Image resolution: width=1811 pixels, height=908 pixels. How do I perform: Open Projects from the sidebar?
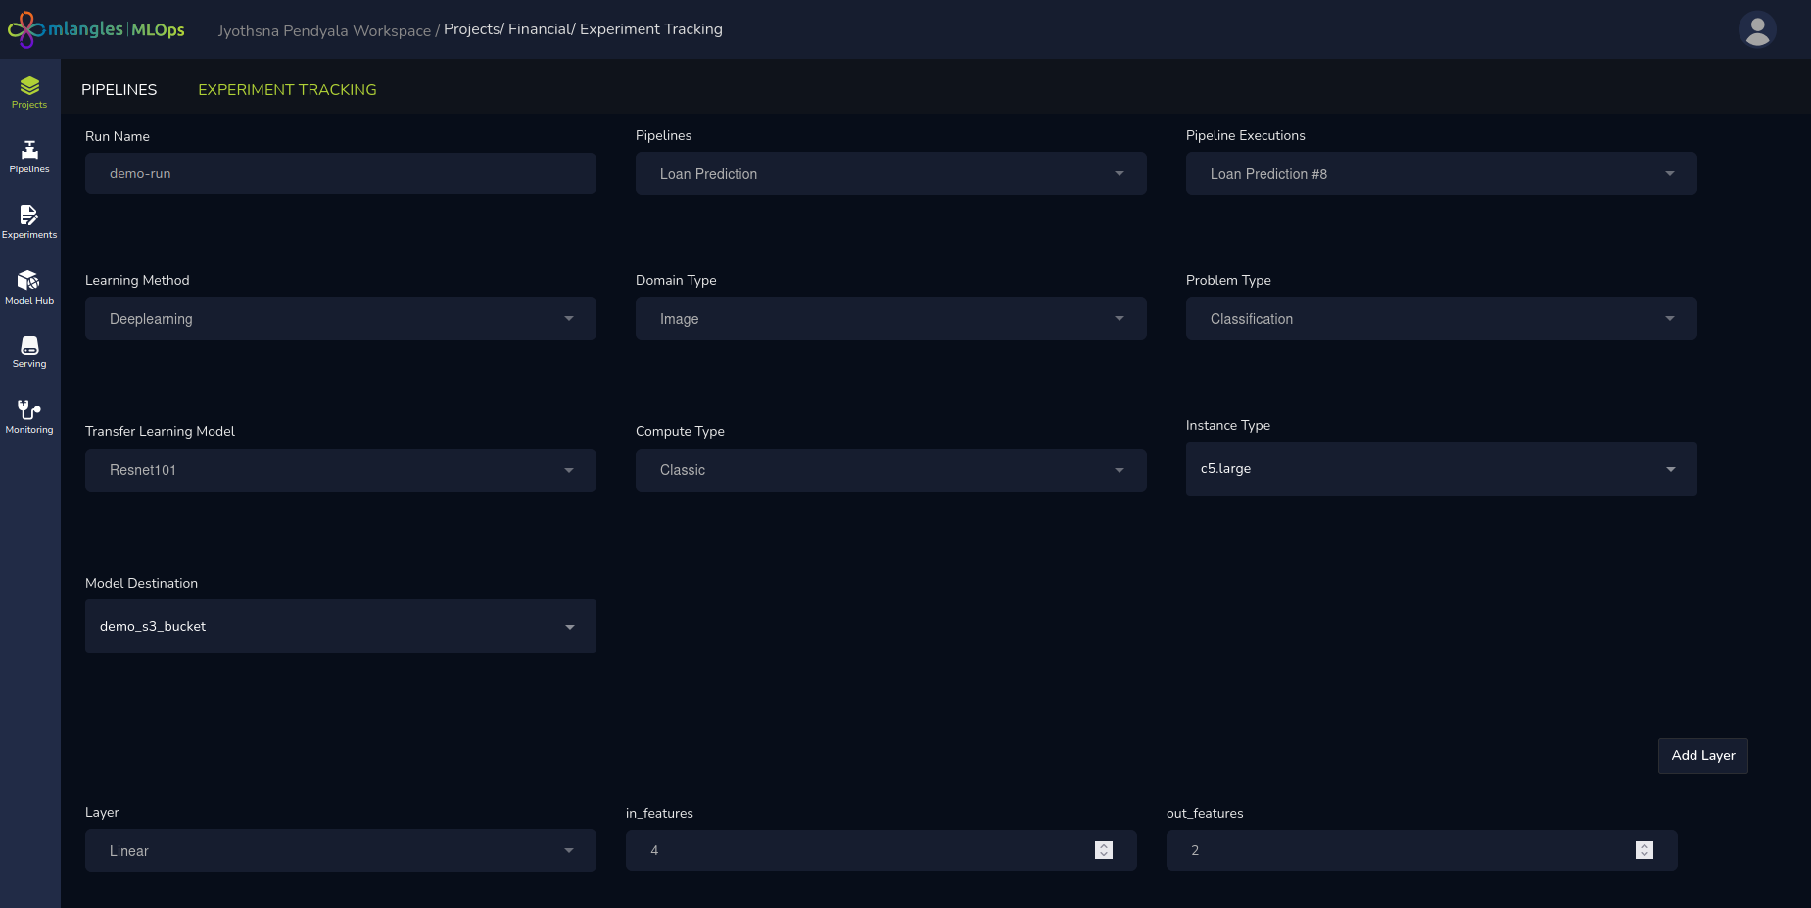(29, 92)
